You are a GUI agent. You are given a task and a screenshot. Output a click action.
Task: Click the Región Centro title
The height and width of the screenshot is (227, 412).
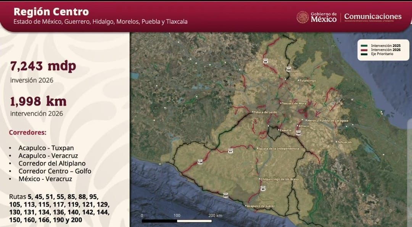pos(51,12)
